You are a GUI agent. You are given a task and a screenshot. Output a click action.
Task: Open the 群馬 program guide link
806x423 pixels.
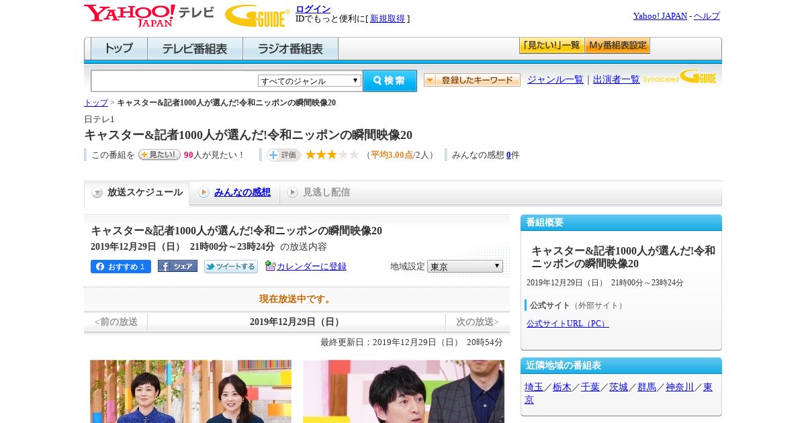tap(647, 387)
